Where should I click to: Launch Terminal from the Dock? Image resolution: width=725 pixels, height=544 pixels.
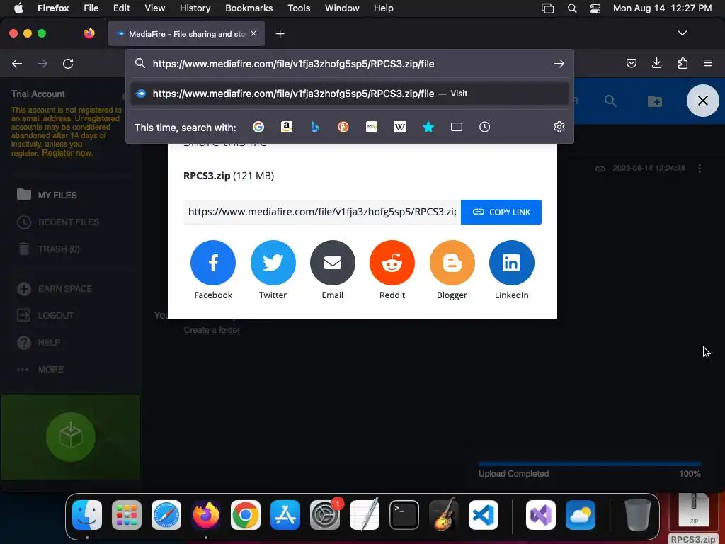404,515
